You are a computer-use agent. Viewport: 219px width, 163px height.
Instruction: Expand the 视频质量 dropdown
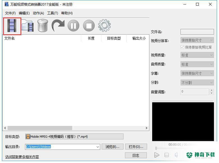click(x=197, y=55)
